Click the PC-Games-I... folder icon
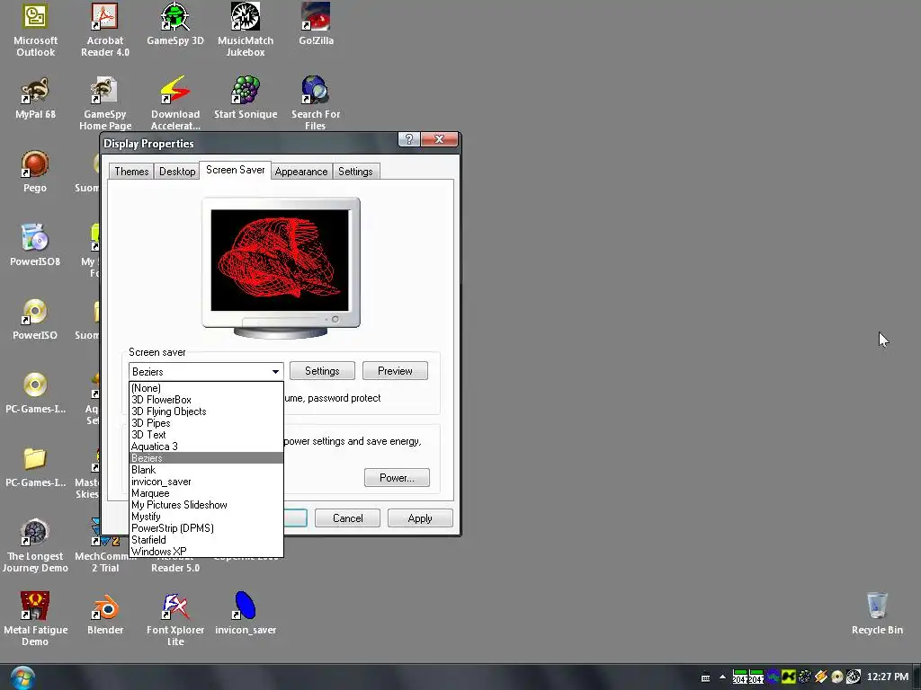921x690 pixels. pos(35,467)
